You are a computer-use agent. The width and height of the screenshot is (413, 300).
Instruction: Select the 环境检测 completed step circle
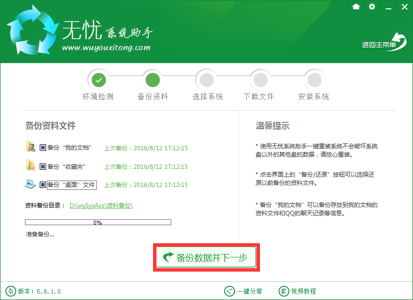[x=99, y=79]
